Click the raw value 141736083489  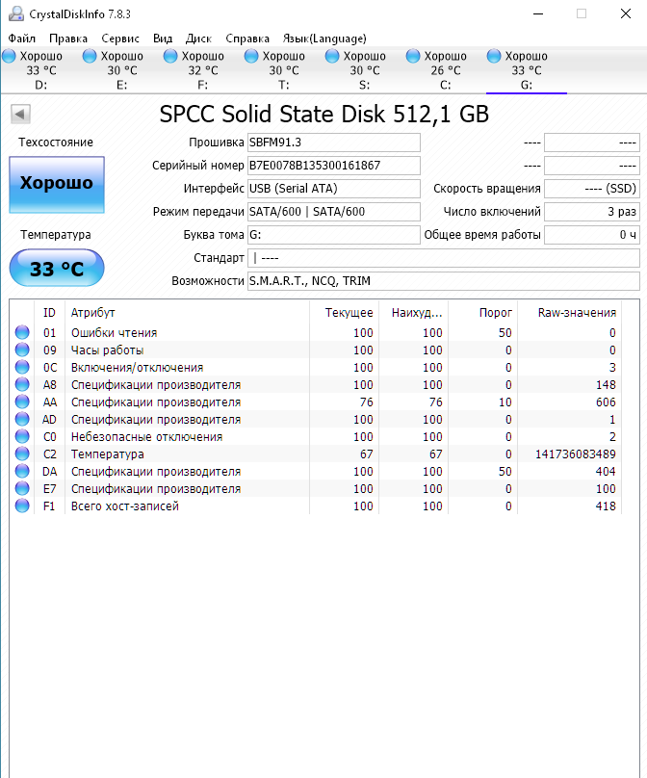pyautogui.click(x=575, y=454)
